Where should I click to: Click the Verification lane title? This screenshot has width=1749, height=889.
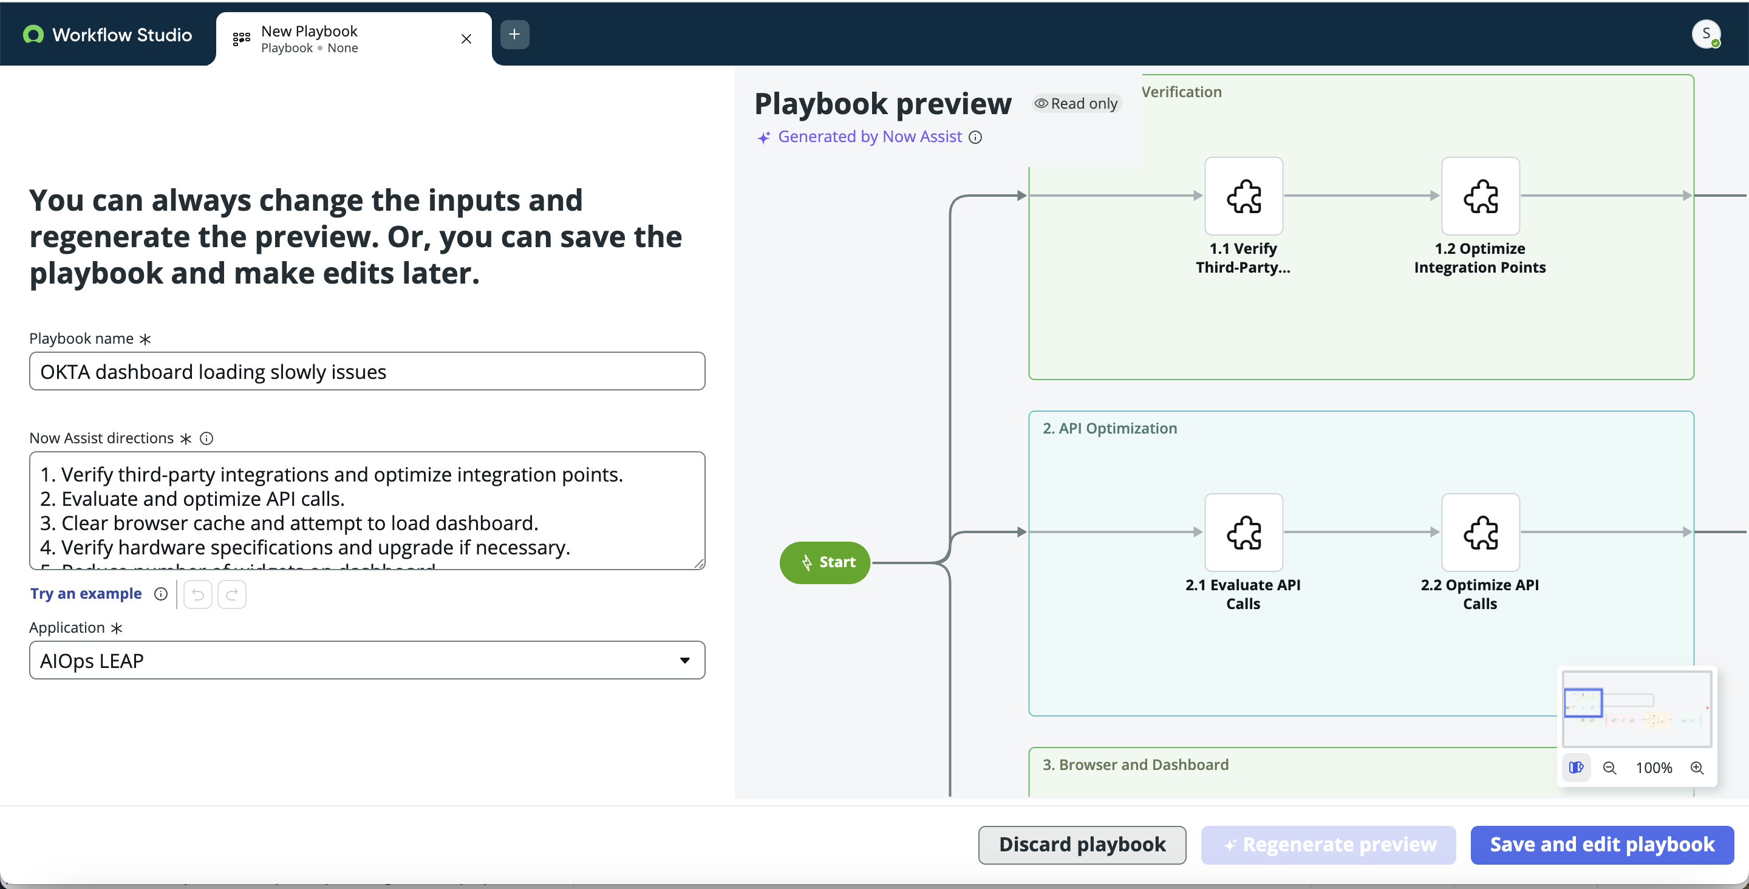click(x=1181, y=92)
